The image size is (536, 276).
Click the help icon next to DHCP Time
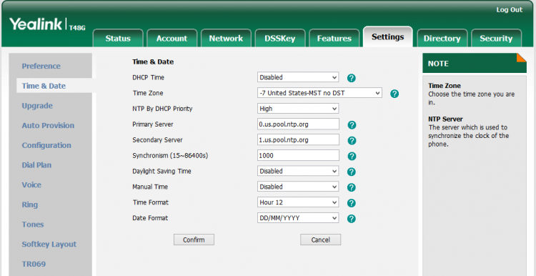352,79
